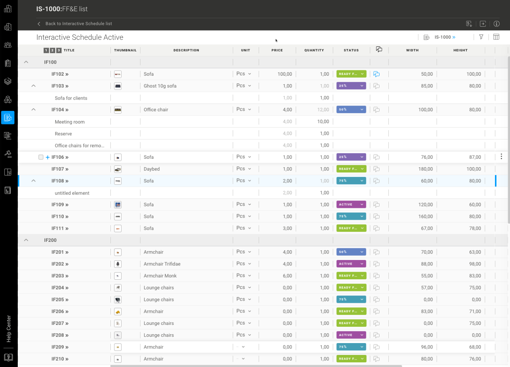510x367 pixels.
Task: Click the blue copy icon on the IF102 row
Action: 376,74
